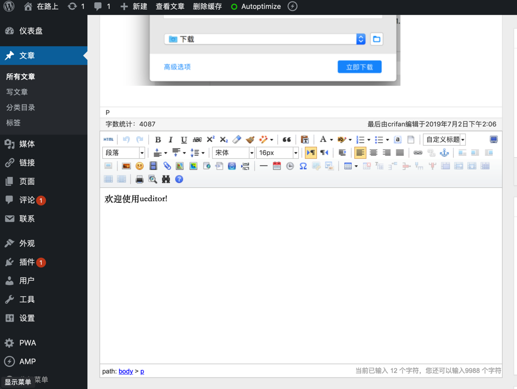
Task: Attach a file with the paperclip icon
Action: click(167, 166)
